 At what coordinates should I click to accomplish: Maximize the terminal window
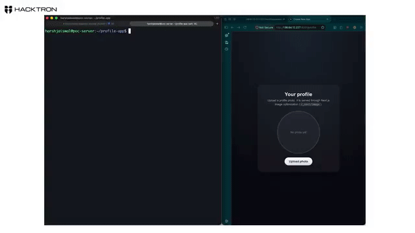[56, 18]
